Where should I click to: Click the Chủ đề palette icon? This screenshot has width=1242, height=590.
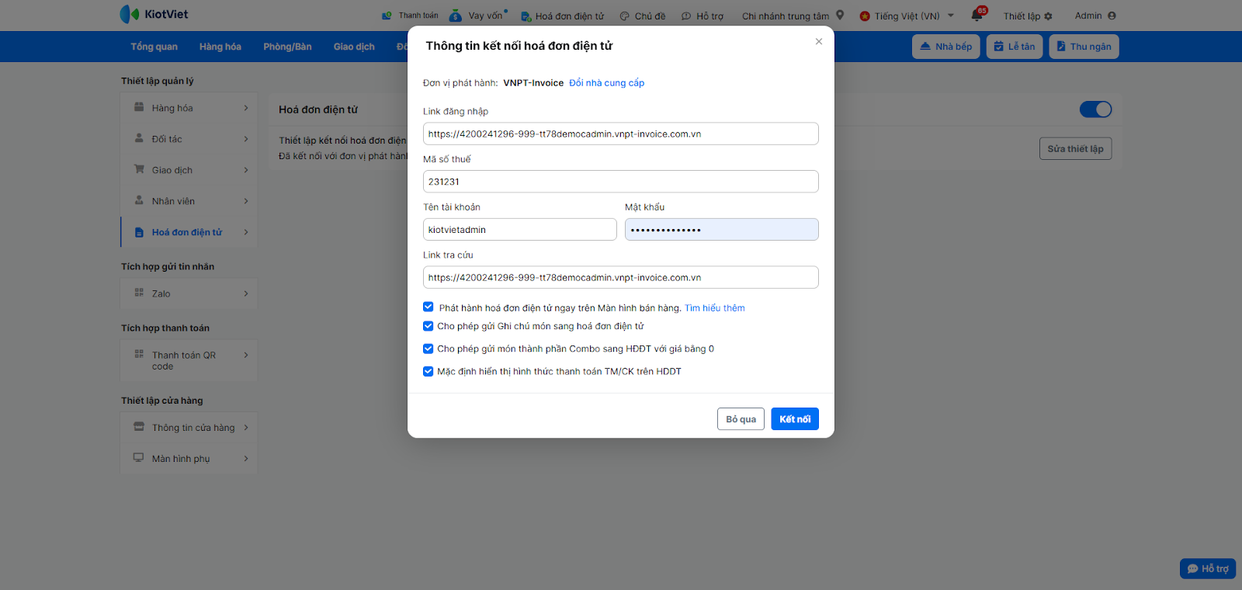[625, 16]
